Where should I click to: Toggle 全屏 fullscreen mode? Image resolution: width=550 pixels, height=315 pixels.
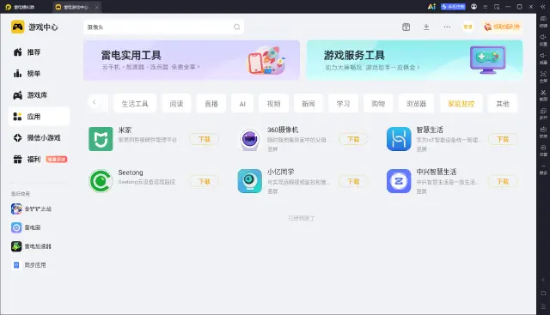point(543,76)
